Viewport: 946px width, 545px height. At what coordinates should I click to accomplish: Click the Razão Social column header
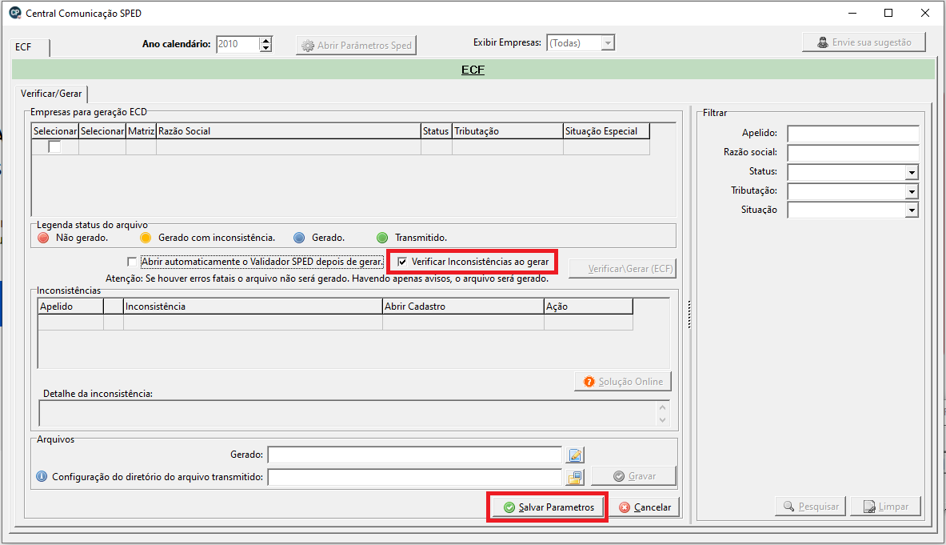[289, 131]
